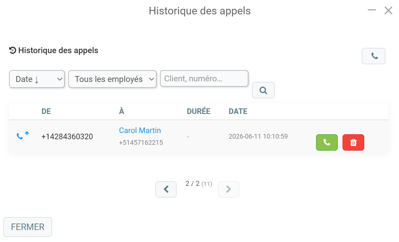
Task: Click the recipient number +51457162215
Action: [x=141, y=143]
